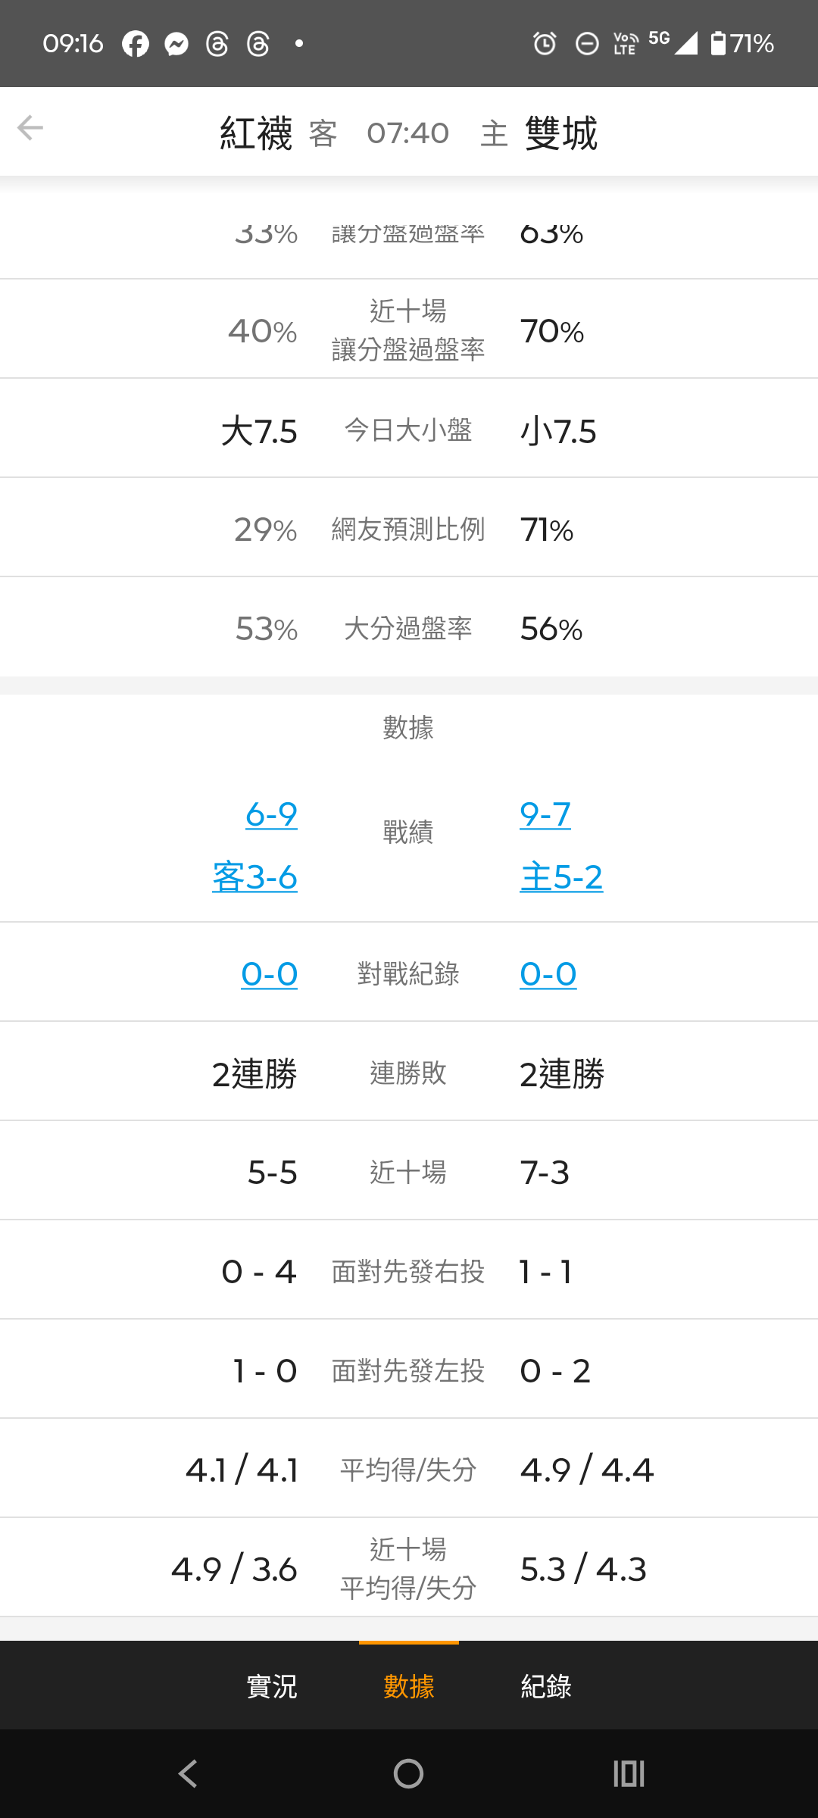Tap the 紅襪 team name in header
Viewport: 818px width, 1818px height.
(256, 133)
